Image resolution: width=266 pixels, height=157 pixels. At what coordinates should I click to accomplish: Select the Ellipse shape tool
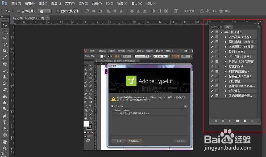click(5, 135)
